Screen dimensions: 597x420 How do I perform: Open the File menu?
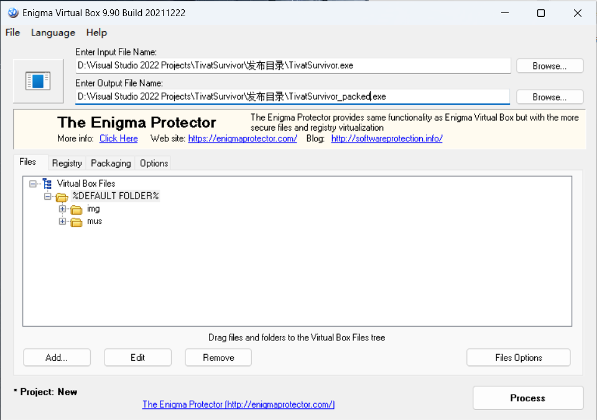12,32
